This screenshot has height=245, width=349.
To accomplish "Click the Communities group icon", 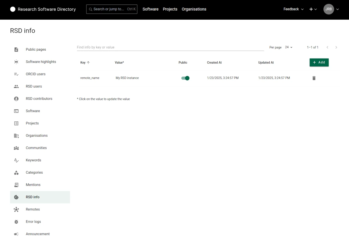I will [x=16, y=148].
